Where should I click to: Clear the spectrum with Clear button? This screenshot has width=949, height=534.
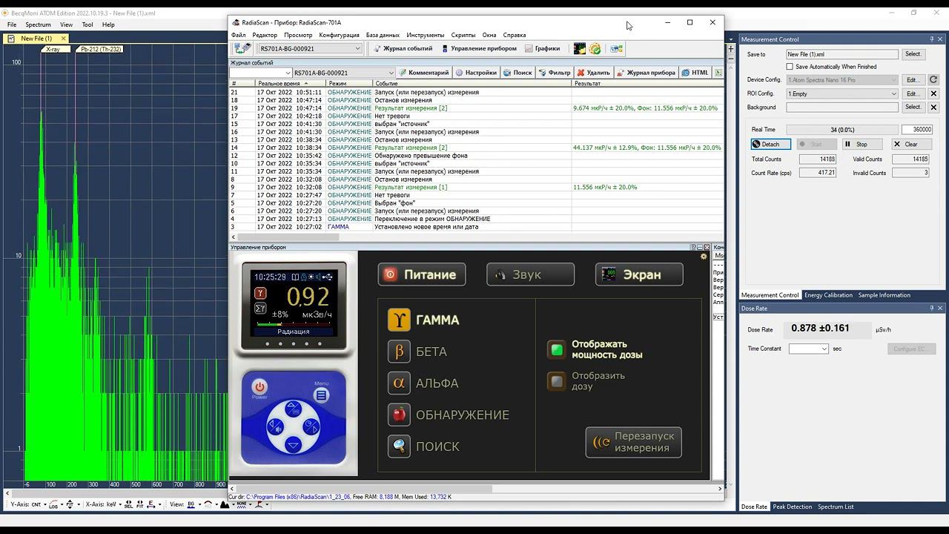(911, 144)
